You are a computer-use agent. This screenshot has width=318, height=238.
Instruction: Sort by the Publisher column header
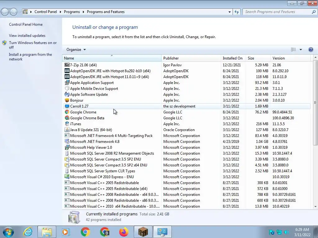click(x=191, y=58)
